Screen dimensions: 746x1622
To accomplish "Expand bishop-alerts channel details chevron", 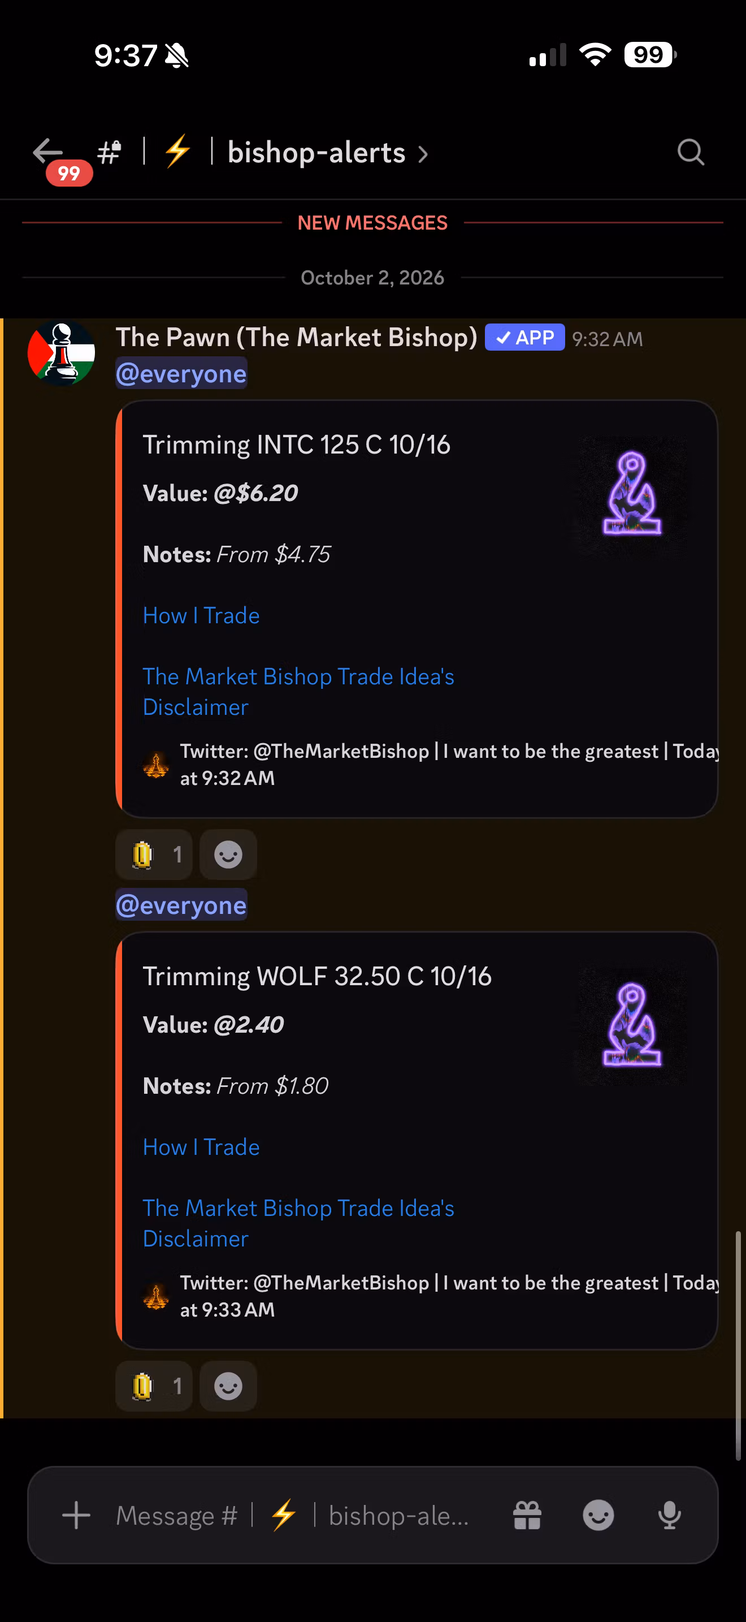I will pos(423,154).
